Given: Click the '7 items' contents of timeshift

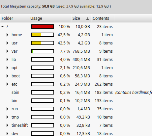Looking at the screenshot, I should click(x=106, y=125).
